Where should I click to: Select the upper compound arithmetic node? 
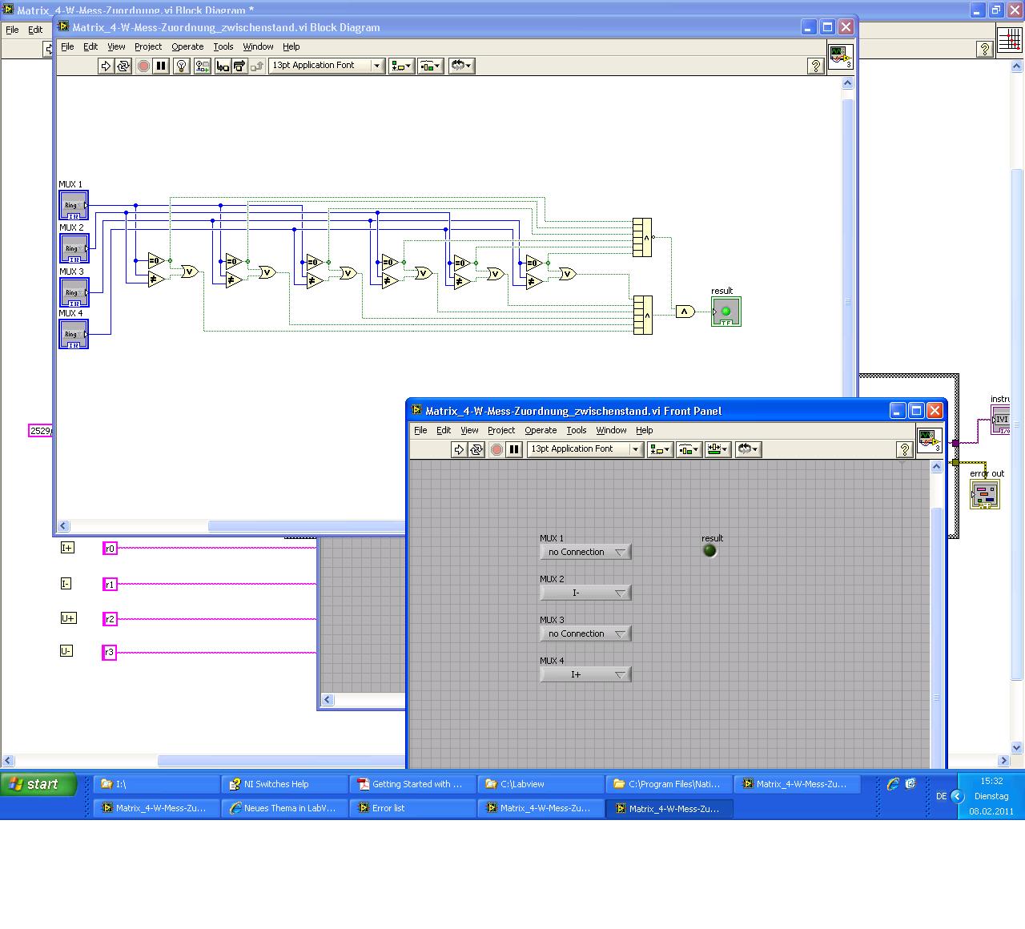[642, 238]
